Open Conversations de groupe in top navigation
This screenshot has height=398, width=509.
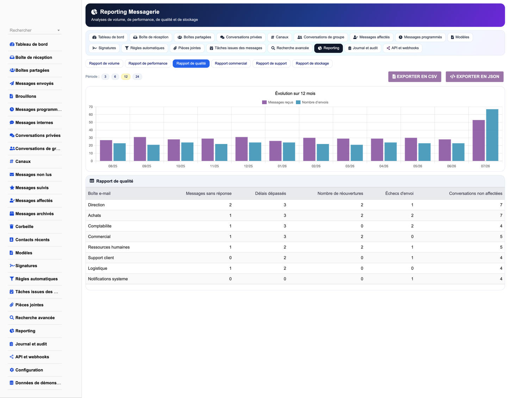point(321,37)
